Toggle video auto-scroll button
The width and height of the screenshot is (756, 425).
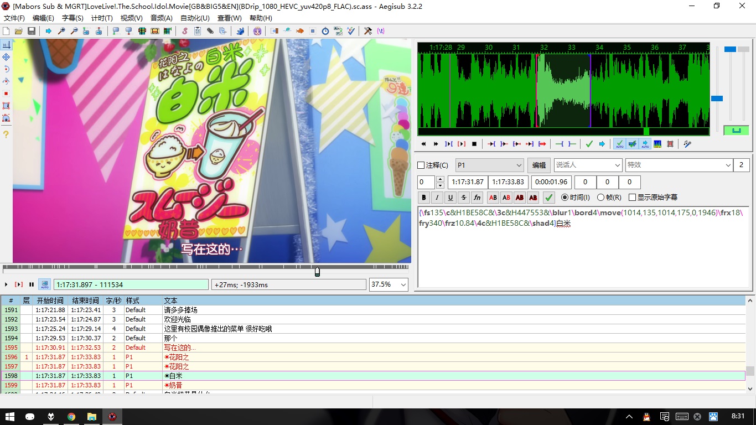(45, 284)
